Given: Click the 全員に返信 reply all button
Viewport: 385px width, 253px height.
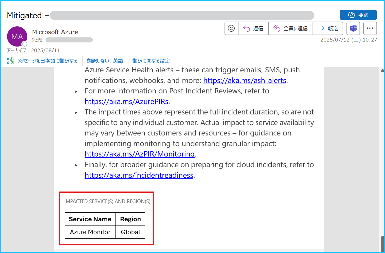Looking at the screenshot, I should pyautogui.click(x=291, y=28).
